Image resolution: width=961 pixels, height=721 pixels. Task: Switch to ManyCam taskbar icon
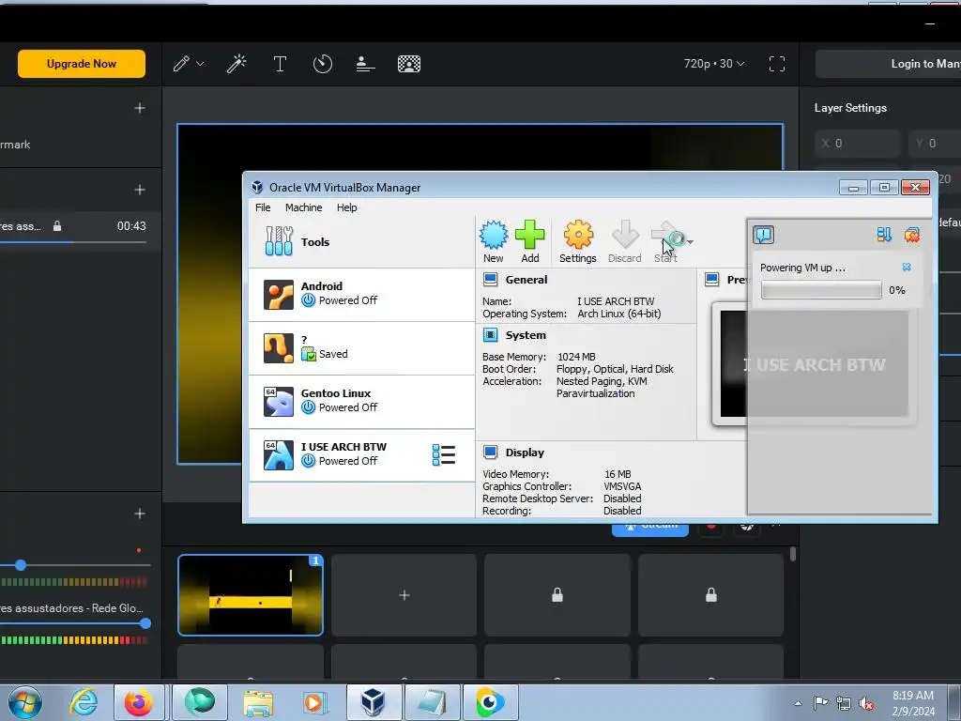490,702
